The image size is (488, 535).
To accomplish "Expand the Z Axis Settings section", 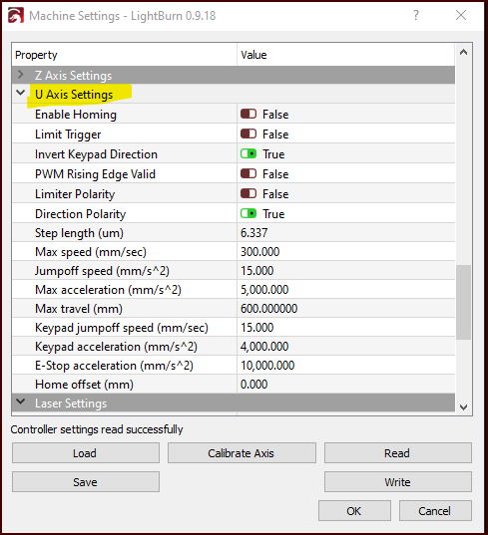I will coord(21,75).
